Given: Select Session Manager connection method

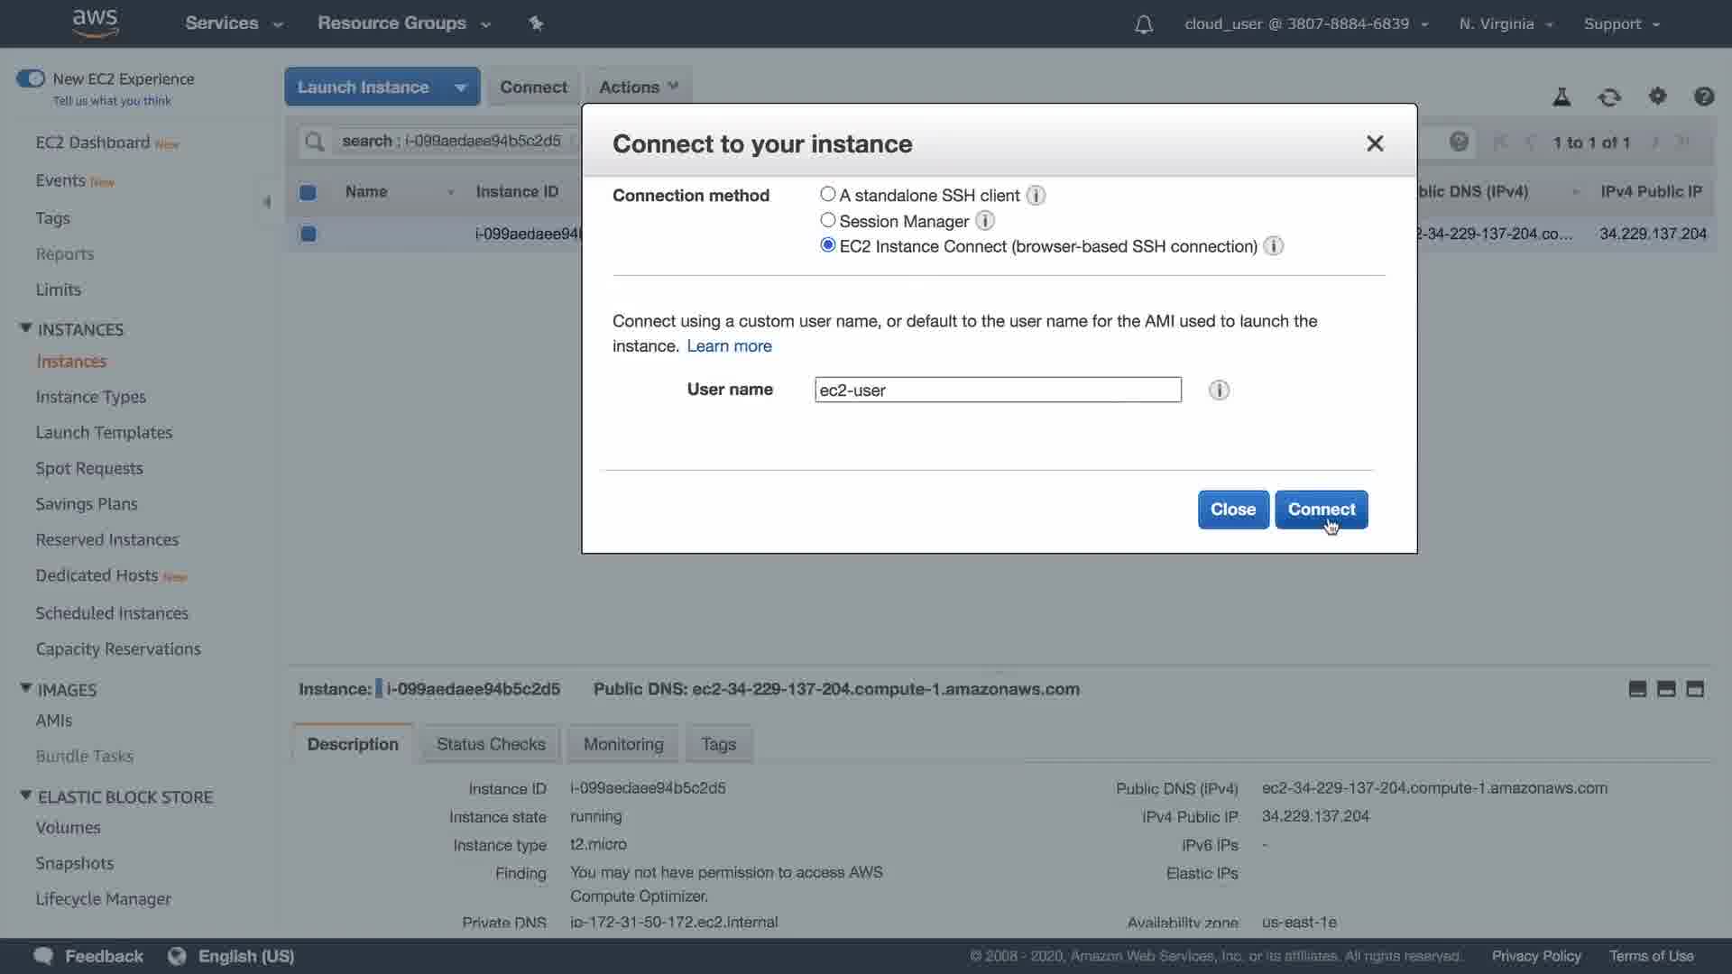Looking at the screenshot, I should coord(827,220).
